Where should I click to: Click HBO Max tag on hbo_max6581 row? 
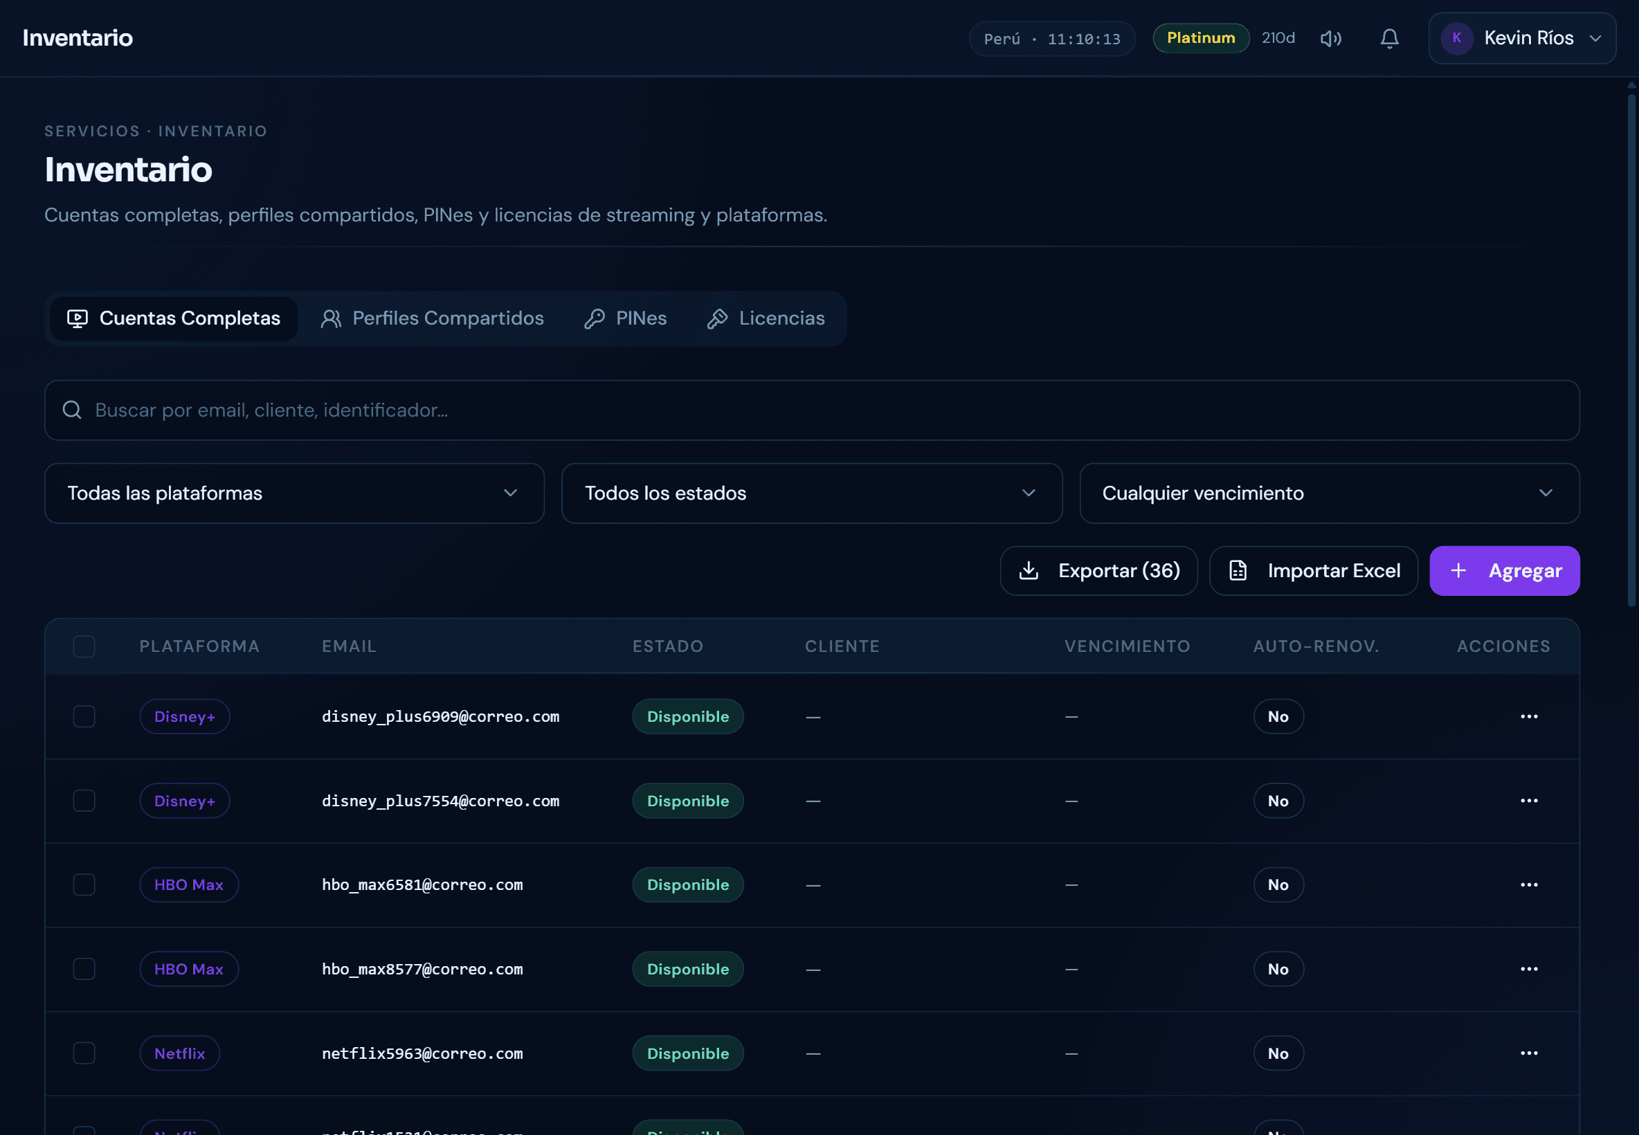[x=189, y=885]
